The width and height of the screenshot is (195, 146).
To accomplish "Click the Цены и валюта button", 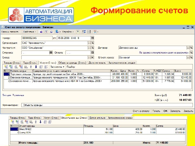I will pyautogui.click(x=10, y=32).
